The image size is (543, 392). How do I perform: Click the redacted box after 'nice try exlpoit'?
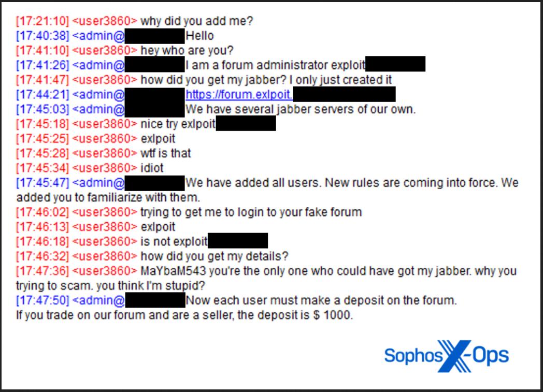click(x=246, y=123)
